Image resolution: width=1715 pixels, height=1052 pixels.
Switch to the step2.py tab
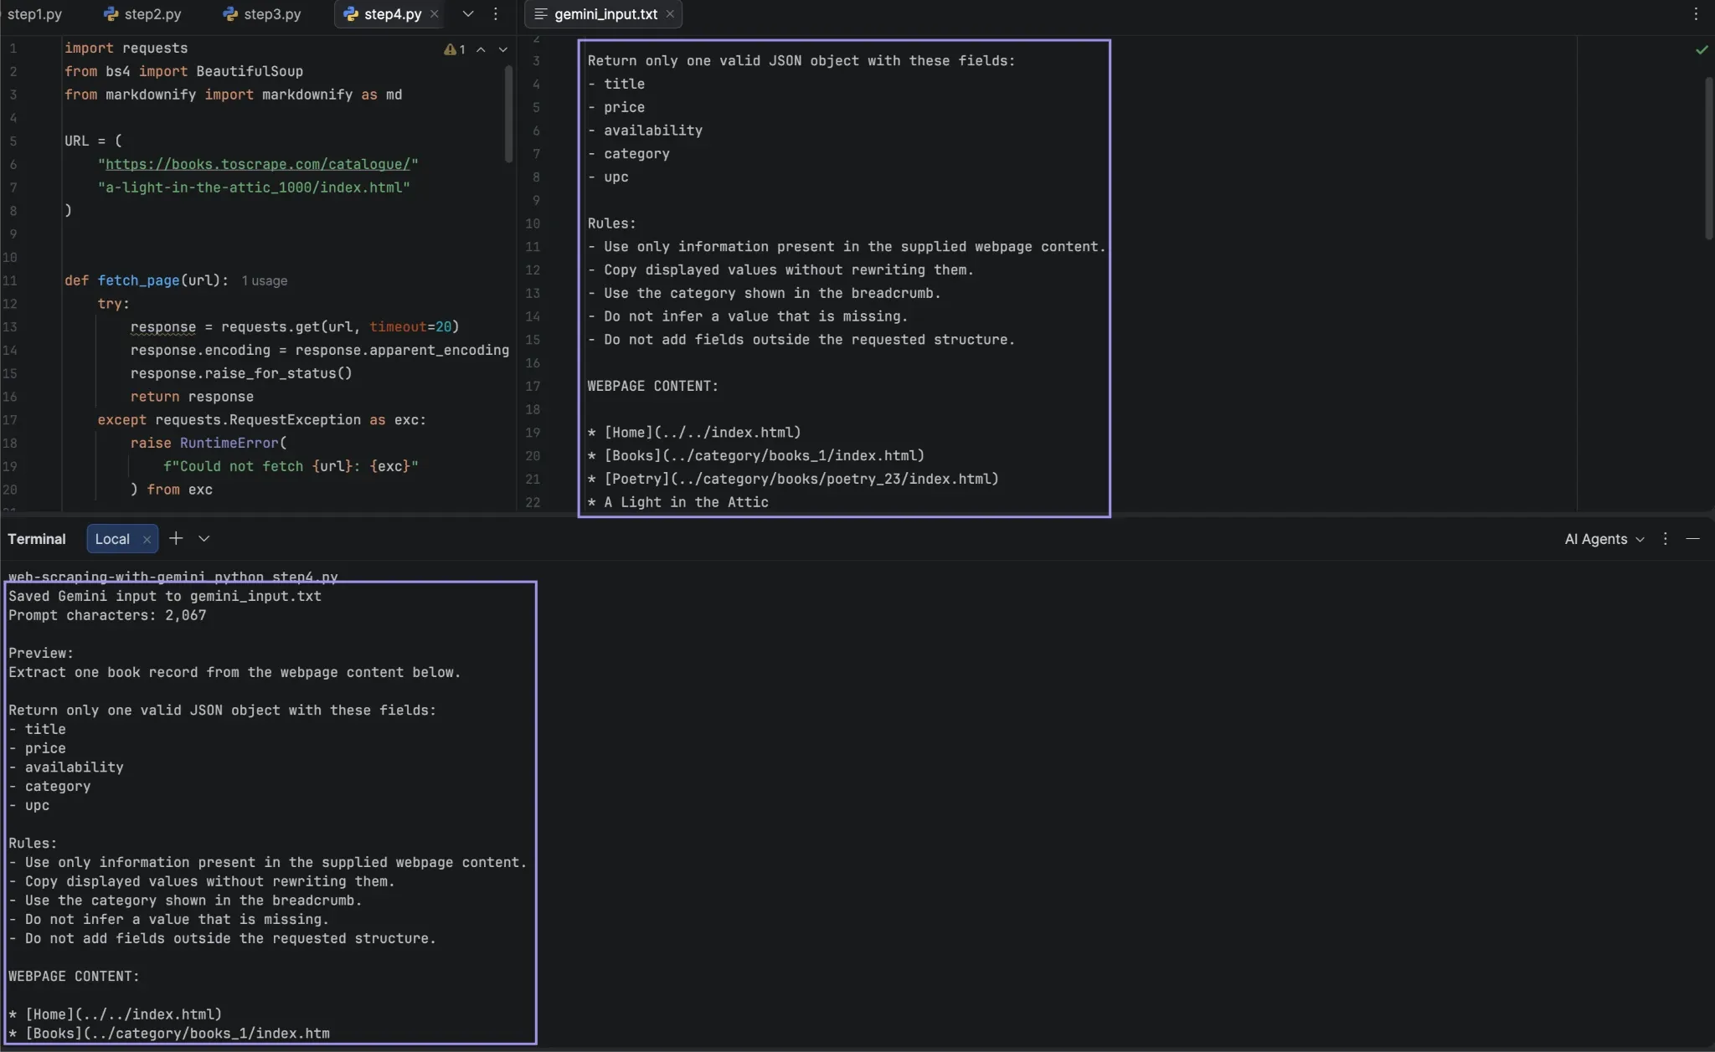pyautogui.click(x=142, y=14)
